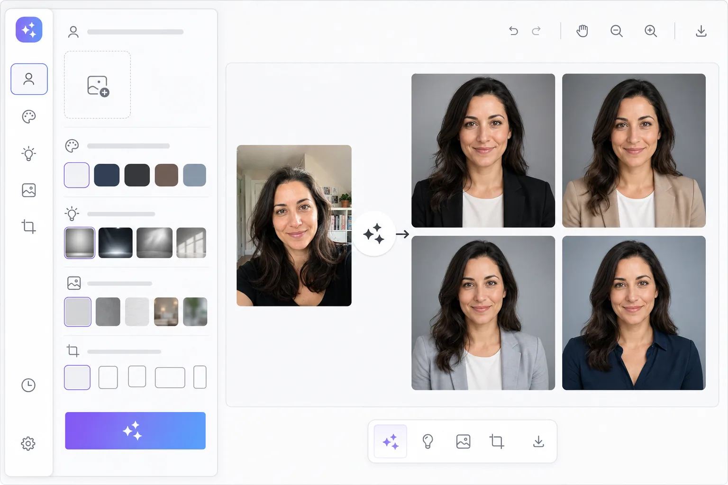Click the image icon above background presets

coord(74,283)
